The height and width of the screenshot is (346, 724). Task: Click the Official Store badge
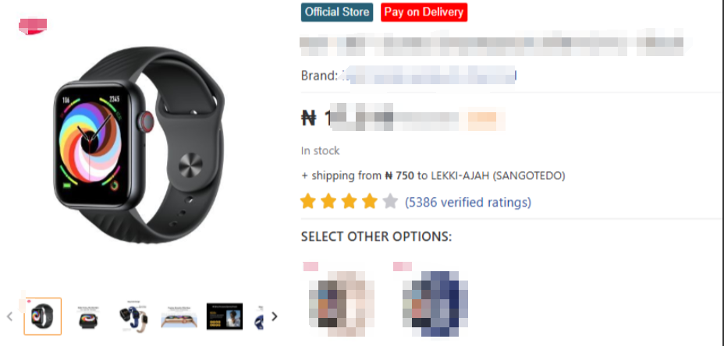pyautogui.click(x=338, y=12)
